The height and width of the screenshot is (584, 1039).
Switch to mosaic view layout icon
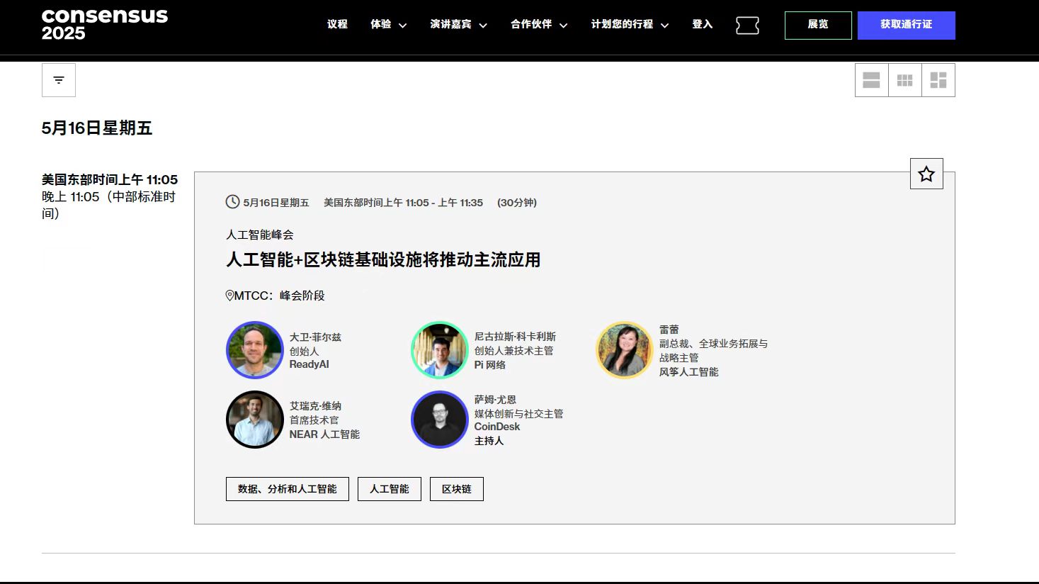pyautogui.click(x=938, y=80)
